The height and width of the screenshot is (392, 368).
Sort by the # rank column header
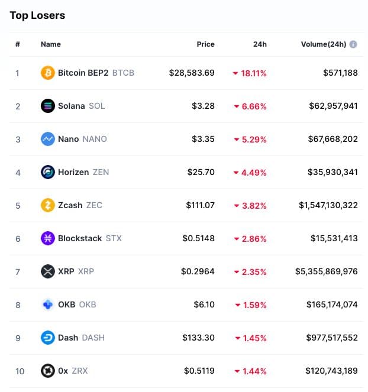[x=18, y=44]
